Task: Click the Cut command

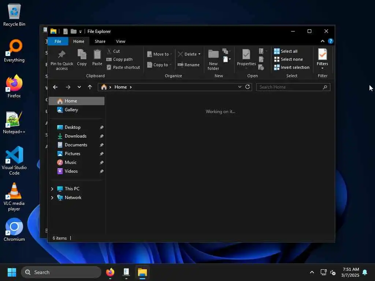Action: (x=114, y=51)
